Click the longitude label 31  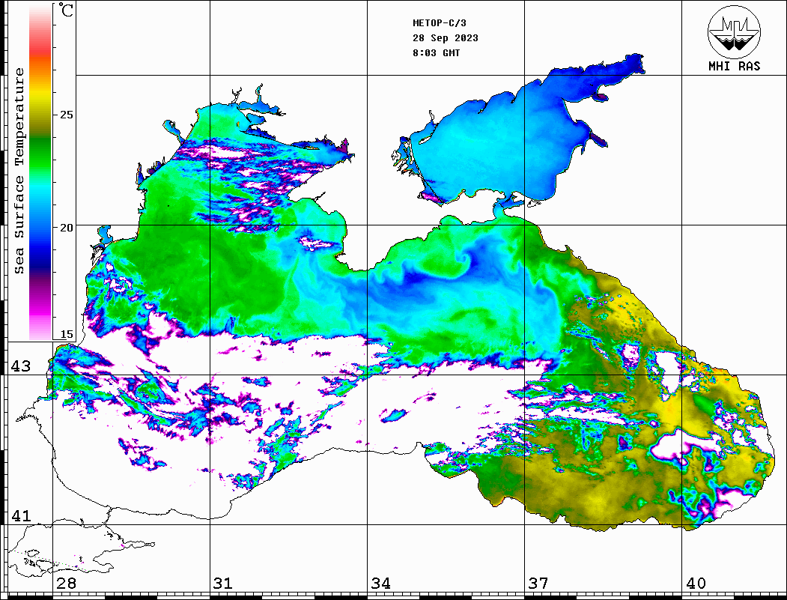coord(223,584)
